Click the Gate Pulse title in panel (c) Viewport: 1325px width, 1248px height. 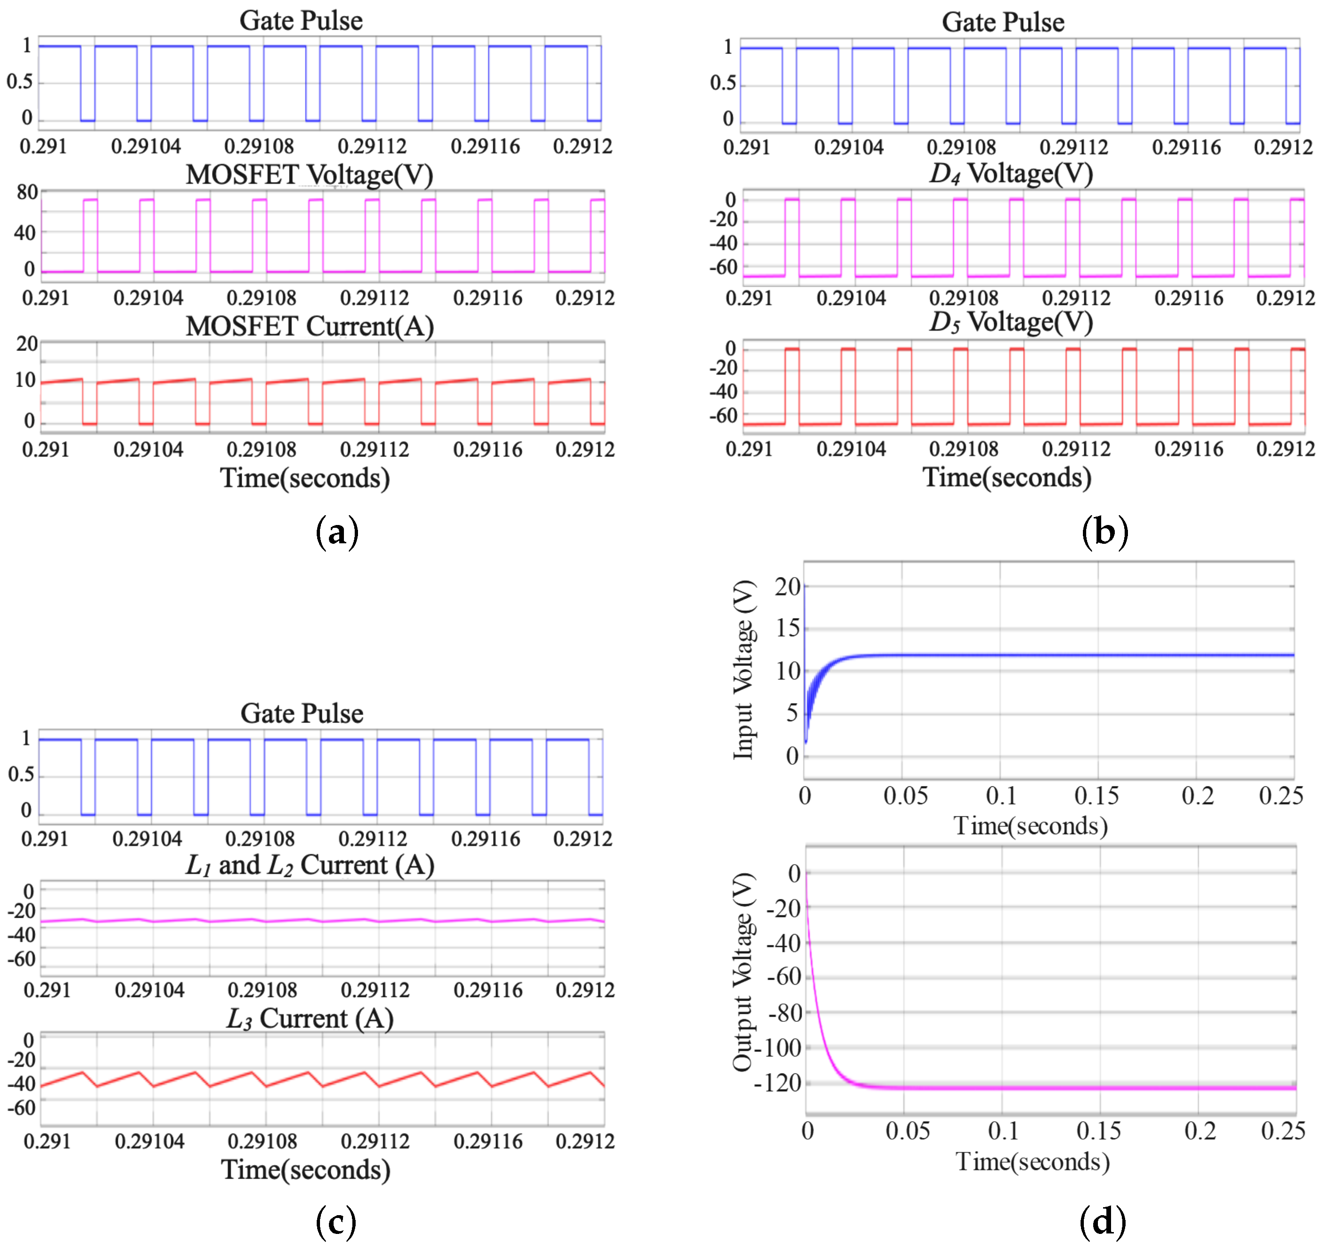[x=302, y=714]
